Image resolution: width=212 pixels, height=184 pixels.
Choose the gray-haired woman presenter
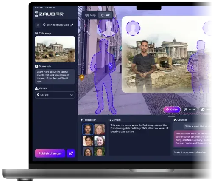[x=100, y=141]
